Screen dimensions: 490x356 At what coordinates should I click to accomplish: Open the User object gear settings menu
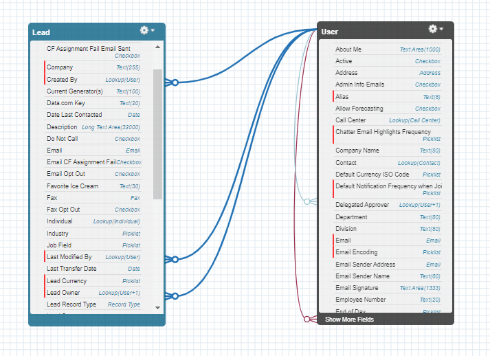point(436,29)
